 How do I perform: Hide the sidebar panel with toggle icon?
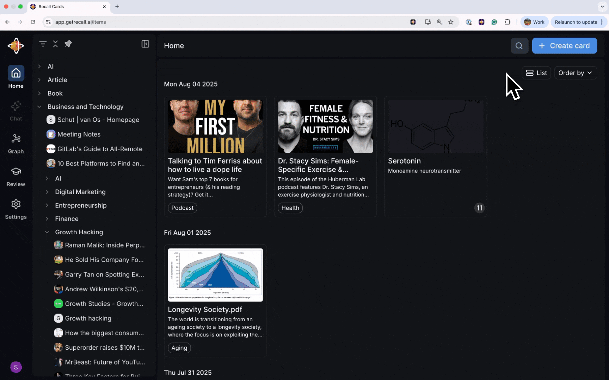coord(145,44)
